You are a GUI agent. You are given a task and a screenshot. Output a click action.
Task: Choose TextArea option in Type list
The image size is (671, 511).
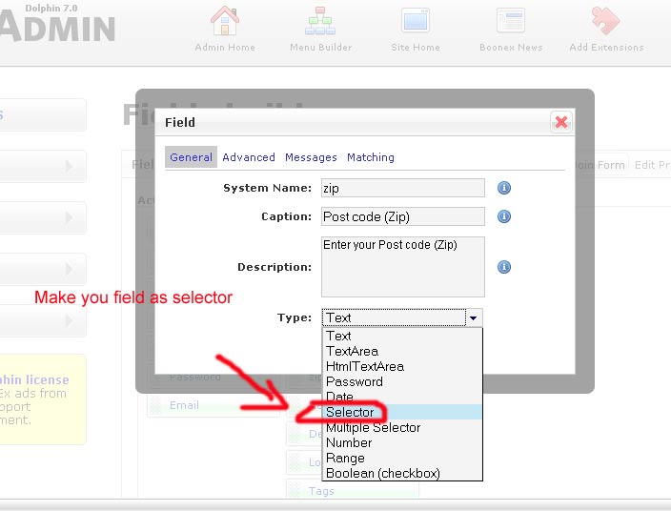pyautogui.click(x=402, y=352)
